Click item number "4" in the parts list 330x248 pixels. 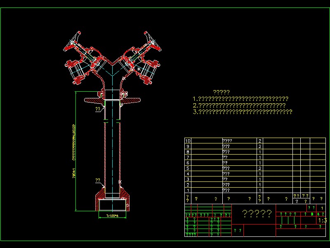[x=188, y=174]
